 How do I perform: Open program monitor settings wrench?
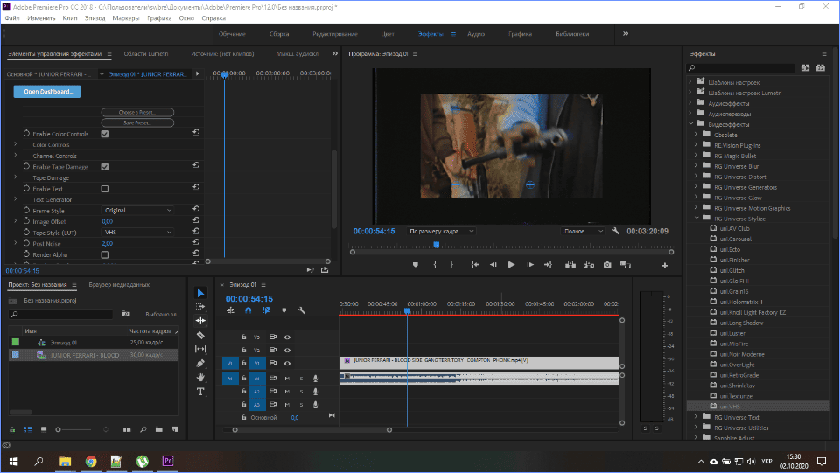point(615,231)
